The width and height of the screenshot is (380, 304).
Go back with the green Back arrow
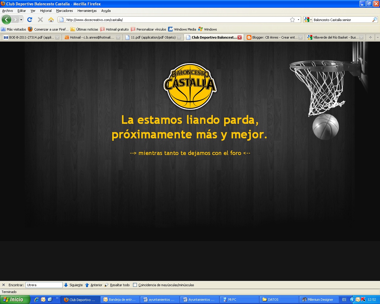[x=7, y=20]
